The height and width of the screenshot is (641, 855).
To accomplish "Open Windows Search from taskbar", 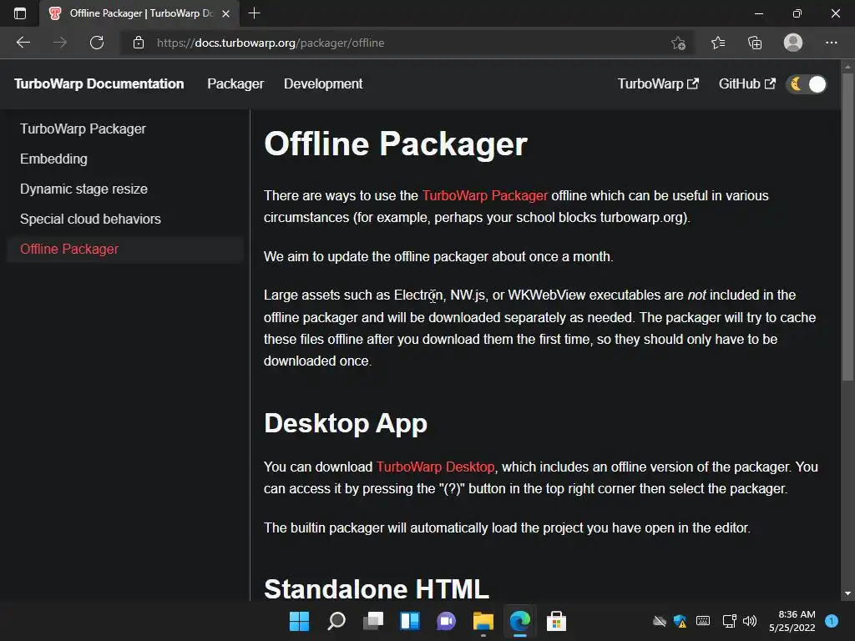I will click(x=336, y=621).
